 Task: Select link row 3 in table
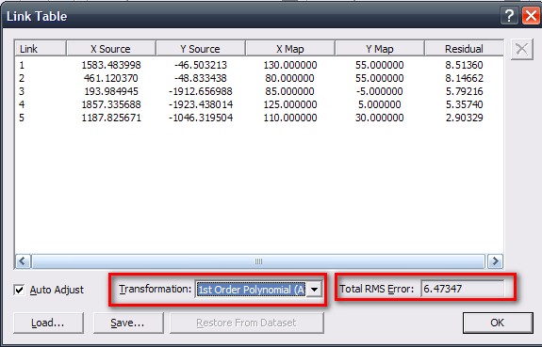tap(258, 91)
